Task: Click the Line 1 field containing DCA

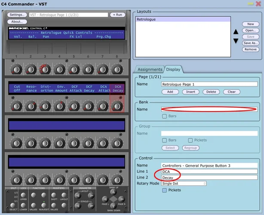Action: click(209, 172)
